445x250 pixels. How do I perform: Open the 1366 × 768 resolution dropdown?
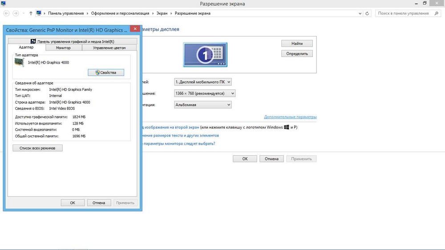(x=205, y=93)
